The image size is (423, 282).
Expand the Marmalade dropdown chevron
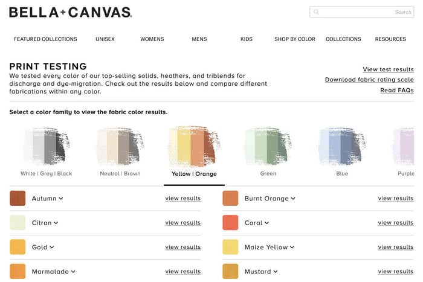[73, 272]
